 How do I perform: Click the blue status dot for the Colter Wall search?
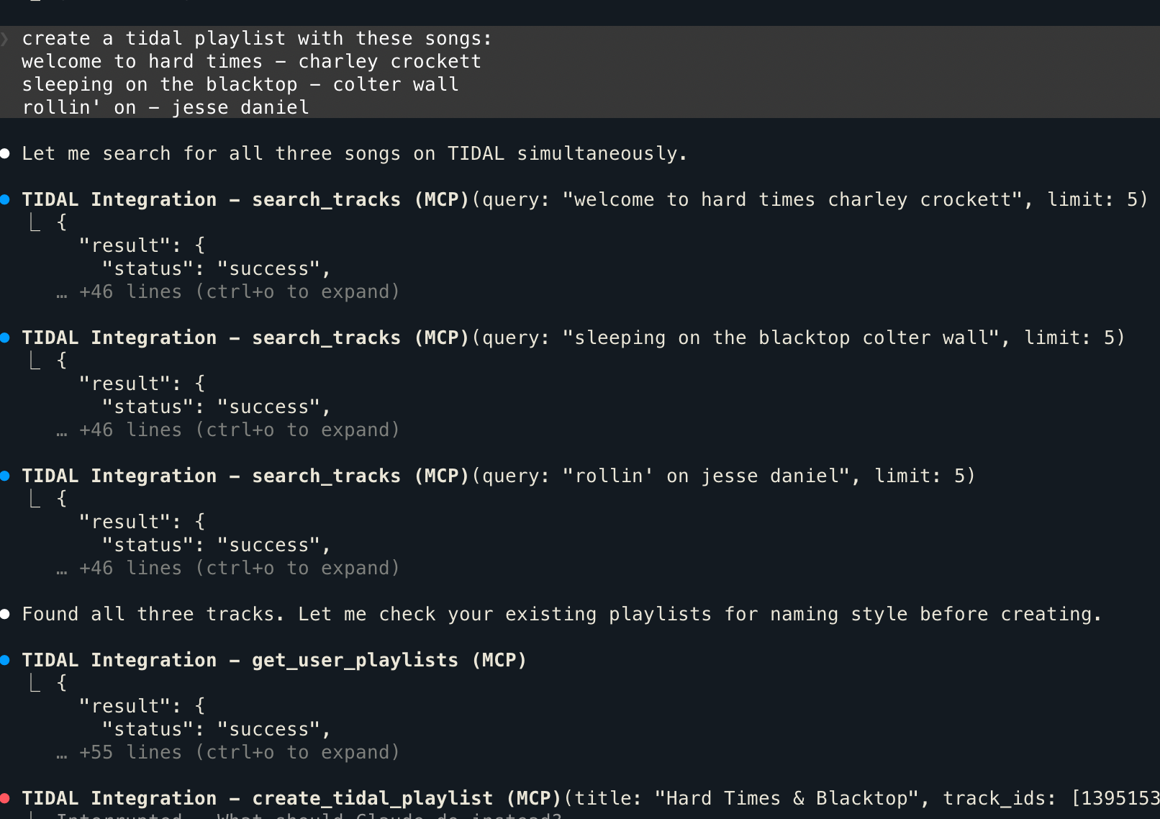click(5, 338)
